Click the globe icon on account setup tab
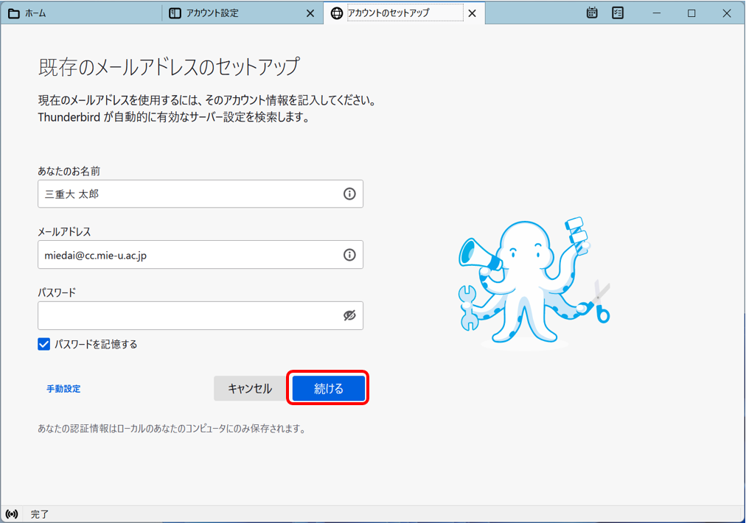746x523 pixels. [x=336, y=13]
